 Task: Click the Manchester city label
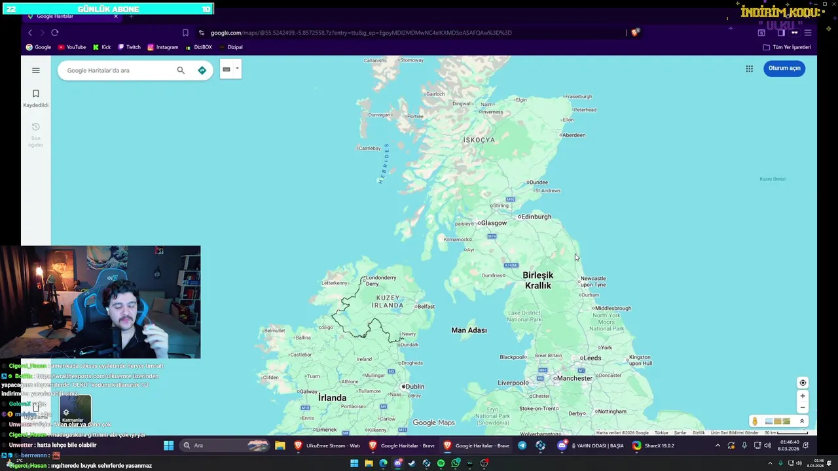(x=574, y=378)
